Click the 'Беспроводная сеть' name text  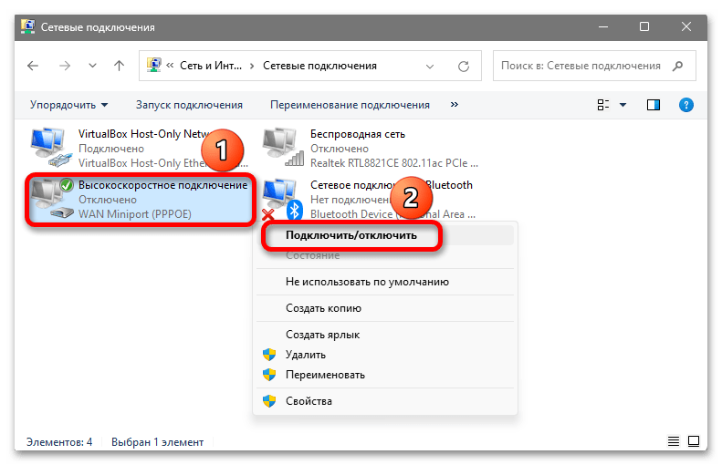(x=357, y=134)
